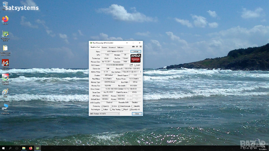Click the Release Date Apr 19, 2011 field
This screenshot has height=151, width=269.
point(106,62)
